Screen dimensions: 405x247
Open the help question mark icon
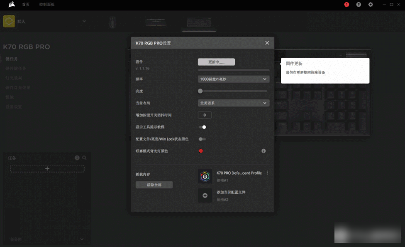[359, 5]
